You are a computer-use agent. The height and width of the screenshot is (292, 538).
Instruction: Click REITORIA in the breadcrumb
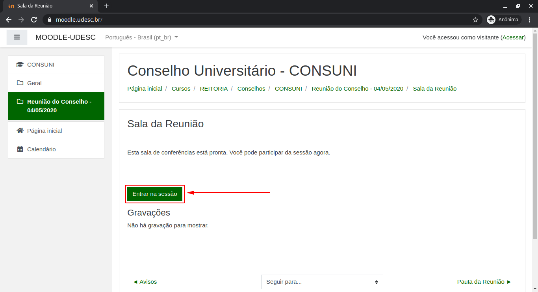pos(213,89)
